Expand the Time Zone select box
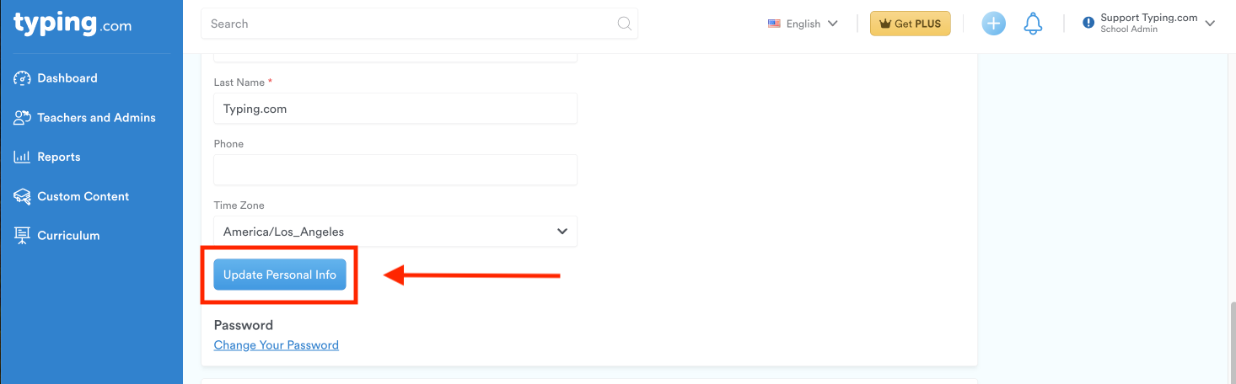Screen dimensions: 1236x384 tap(395, 232)
